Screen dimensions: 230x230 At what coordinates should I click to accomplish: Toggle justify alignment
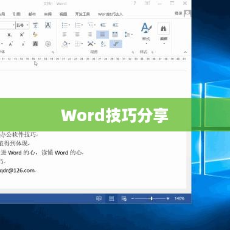(102, 35)
